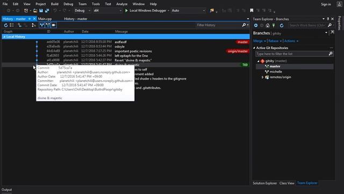This screenshot has height=194, width=344.
Task: Click the Filter History search icon
Action: 243,25
